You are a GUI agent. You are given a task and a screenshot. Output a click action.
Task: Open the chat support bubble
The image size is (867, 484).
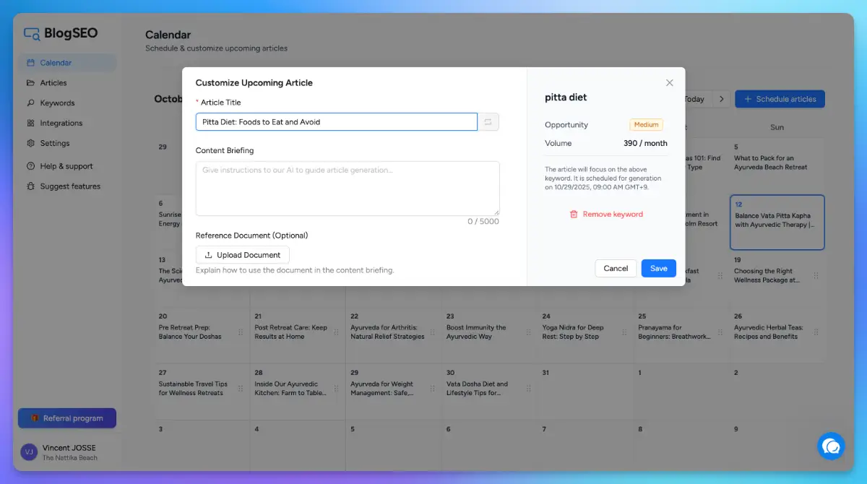pyautogui.click(x=831, y=446)
